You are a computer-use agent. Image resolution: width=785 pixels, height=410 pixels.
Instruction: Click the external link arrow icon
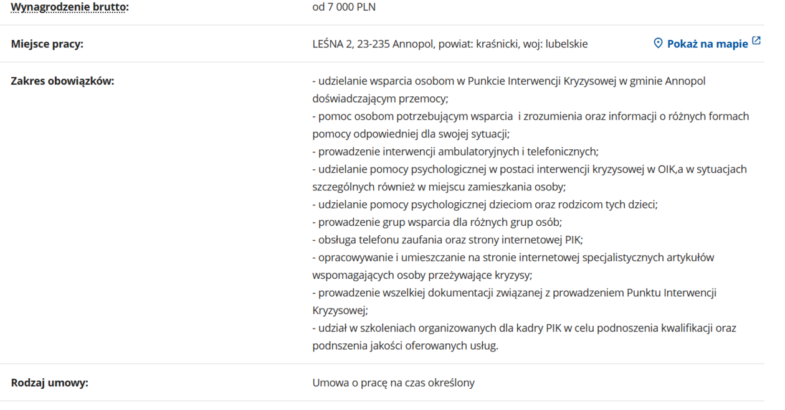[x=756, y=41]
